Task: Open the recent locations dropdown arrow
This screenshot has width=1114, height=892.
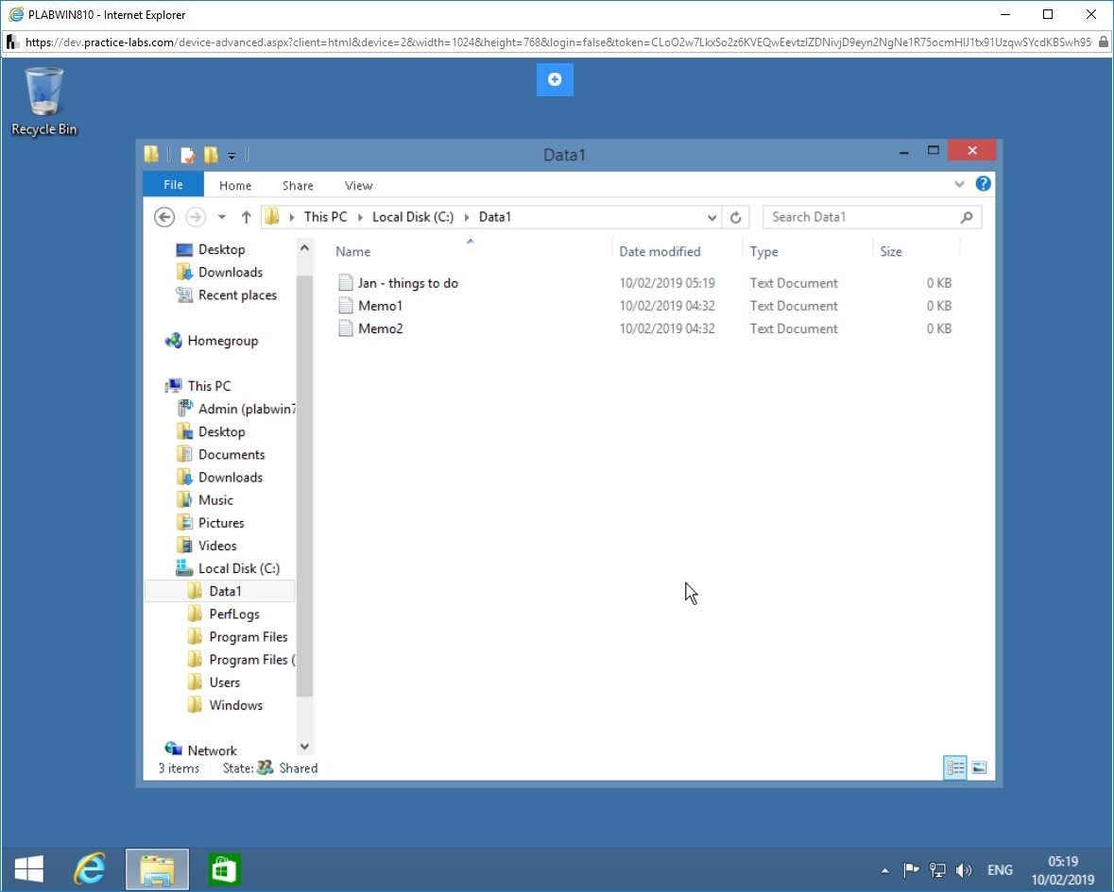Action: [222, 217]
